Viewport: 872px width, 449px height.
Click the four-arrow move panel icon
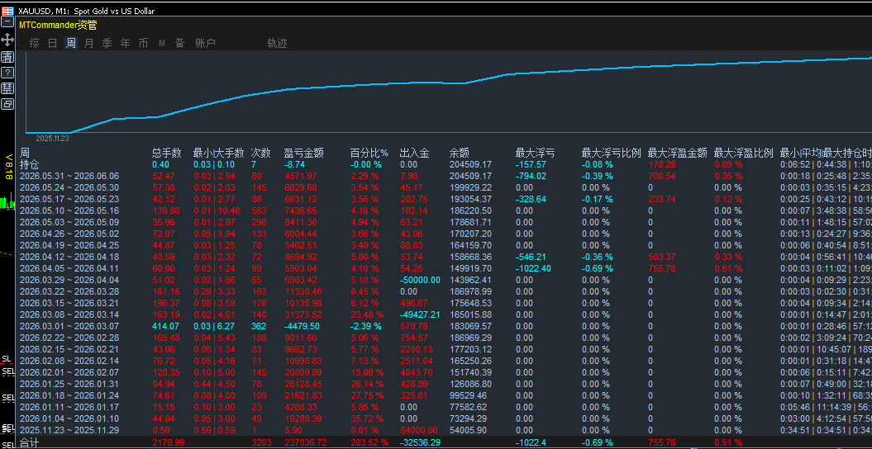[7, 39]
